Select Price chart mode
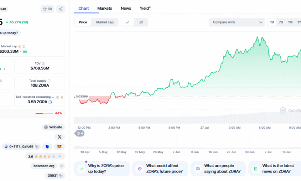301x181 pixels. (83, 22)
